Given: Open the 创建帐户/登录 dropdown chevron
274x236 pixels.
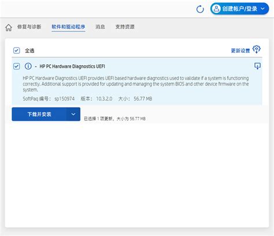Looking at the screenshot, I should tap(262, 9).
